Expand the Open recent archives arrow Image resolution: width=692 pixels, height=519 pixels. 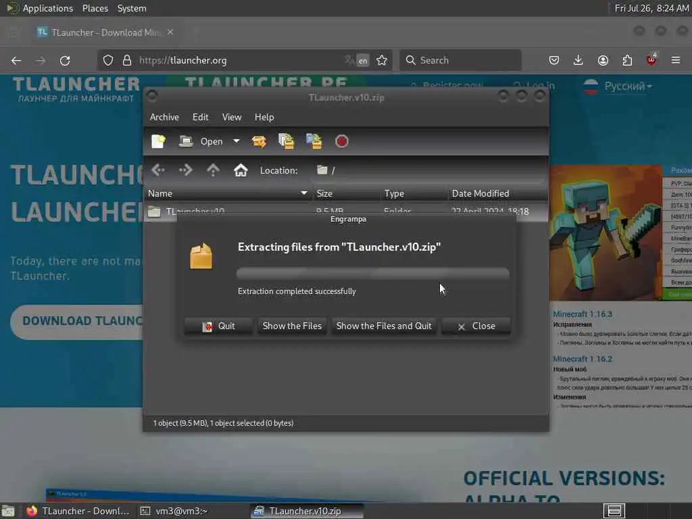point(237,141)
